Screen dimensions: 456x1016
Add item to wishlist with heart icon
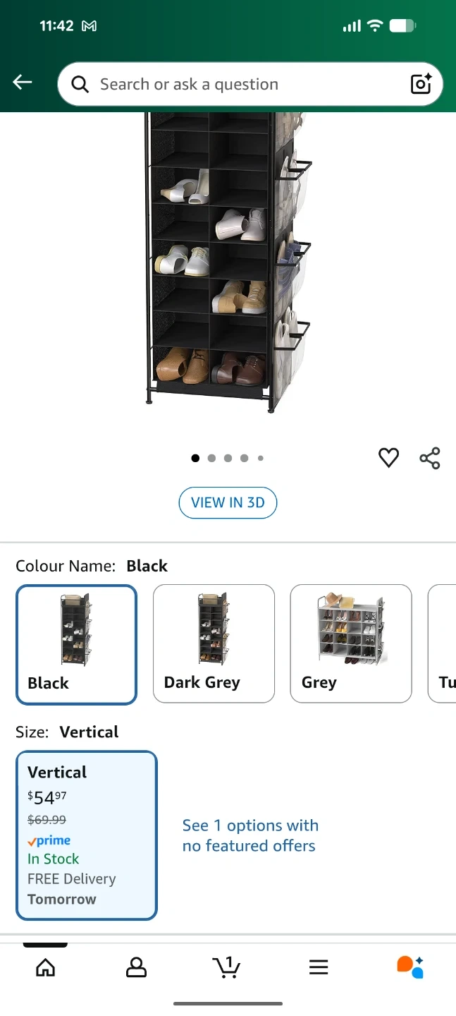[389, 458]
